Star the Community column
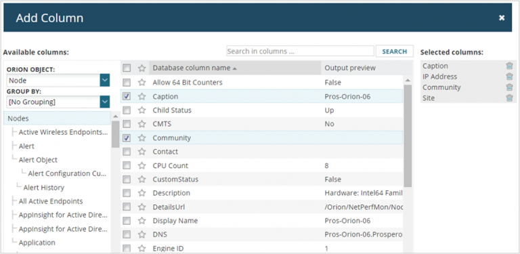The height and width of the screenshot is (254, 520). point(142,138)
